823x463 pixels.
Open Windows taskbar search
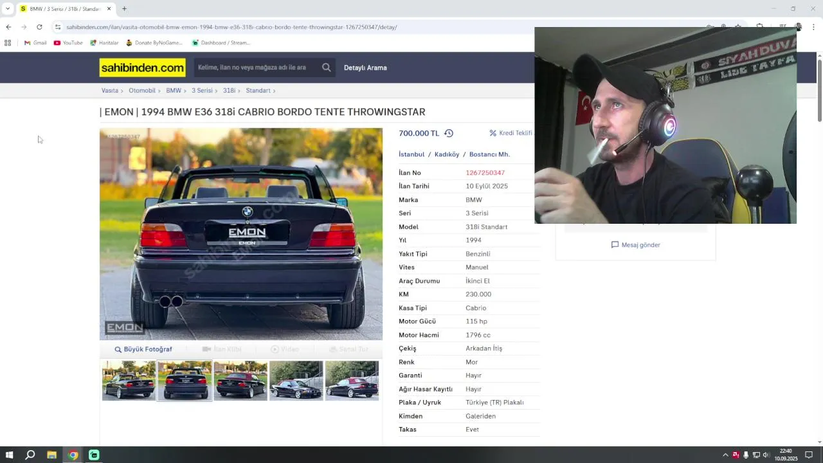[30, 455]
